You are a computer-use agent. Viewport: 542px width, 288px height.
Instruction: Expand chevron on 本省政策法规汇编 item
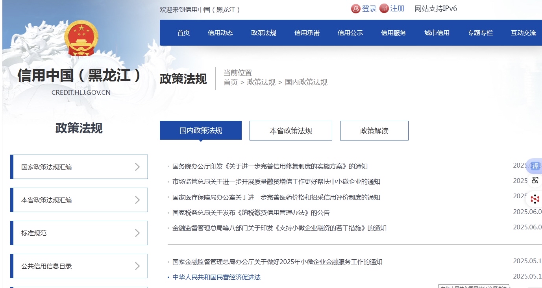pyautogui.click(x=137, y=200)
